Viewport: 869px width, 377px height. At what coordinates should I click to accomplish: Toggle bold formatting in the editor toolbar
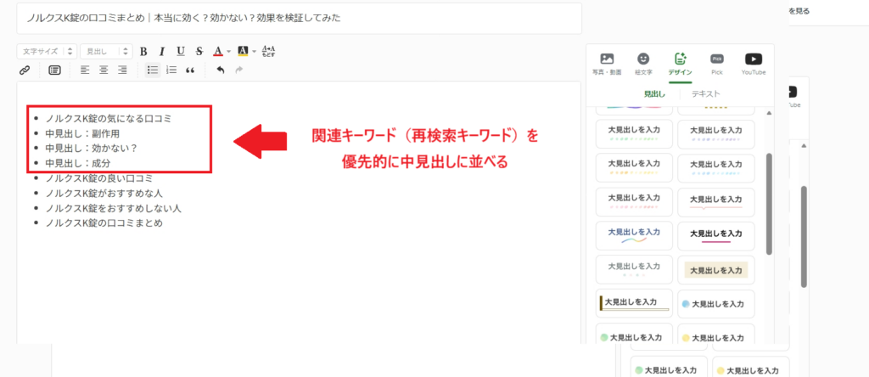[143, 51]
